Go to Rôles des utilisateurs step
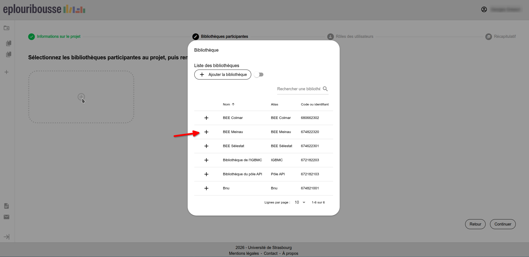529x257 pixels. click(354, 36)
